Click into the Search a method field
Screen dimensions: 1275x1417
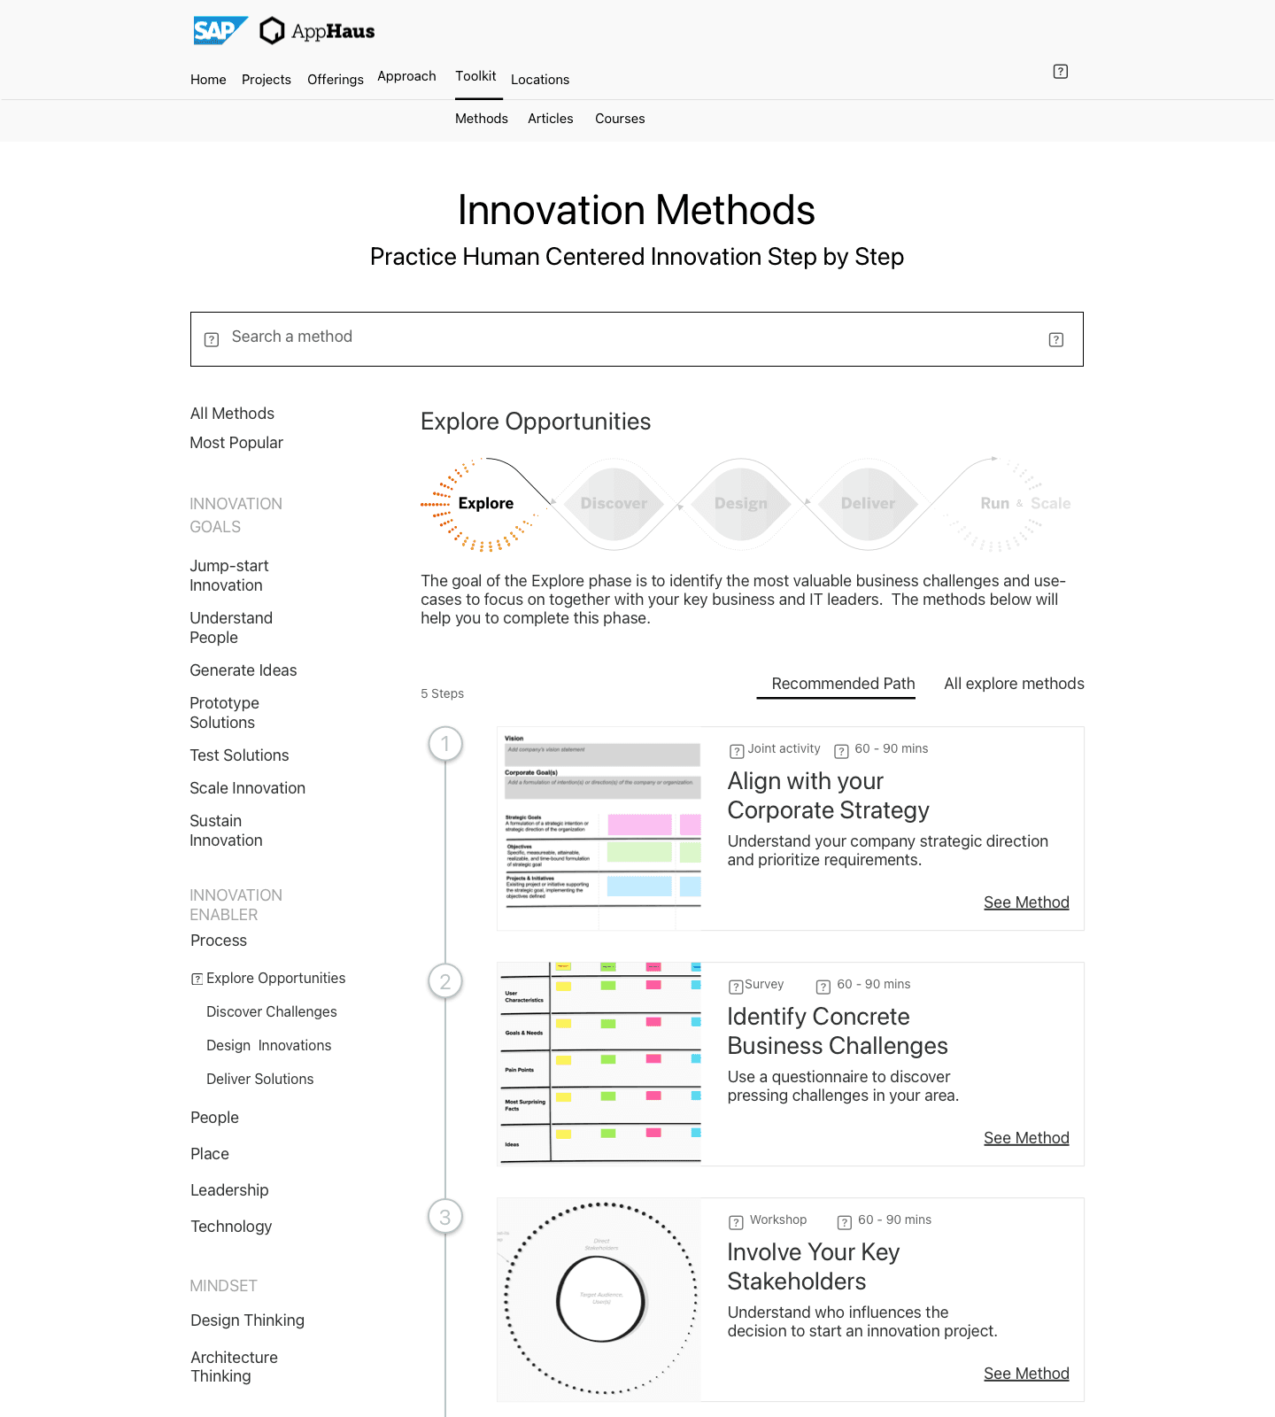pyautogui.click(x=620, y=337)
